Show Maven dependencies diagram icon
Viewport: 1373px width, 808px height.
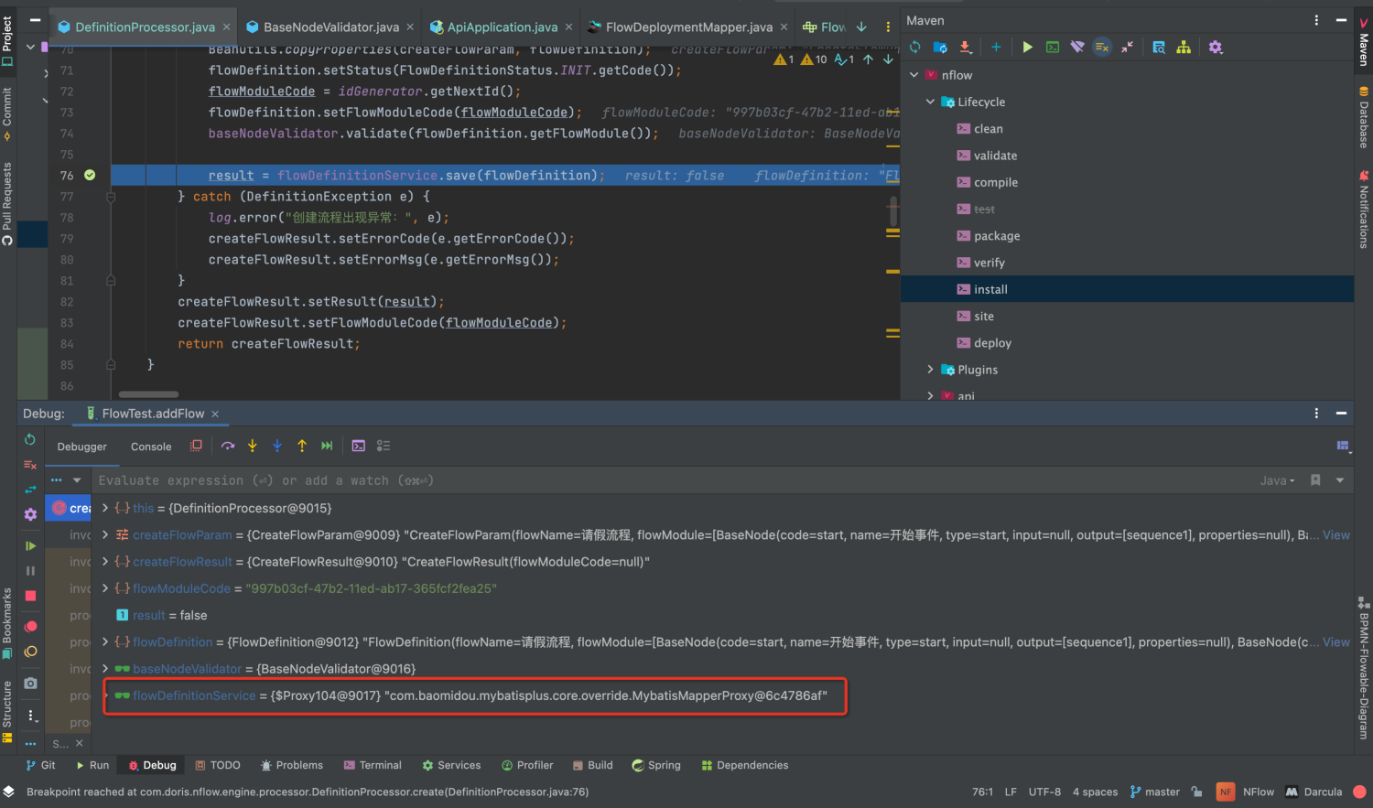coord(1184,47)
